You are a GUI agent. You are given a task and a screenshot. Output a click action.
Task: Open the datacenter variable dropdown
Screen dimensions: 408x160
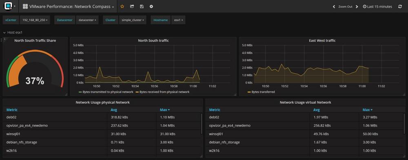tap(87, 20)
